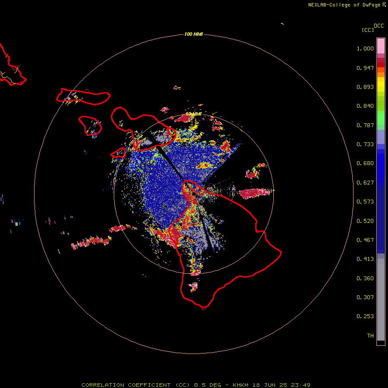Click the 100 NMI range ring label
The image size is (388, 388).
194,34
